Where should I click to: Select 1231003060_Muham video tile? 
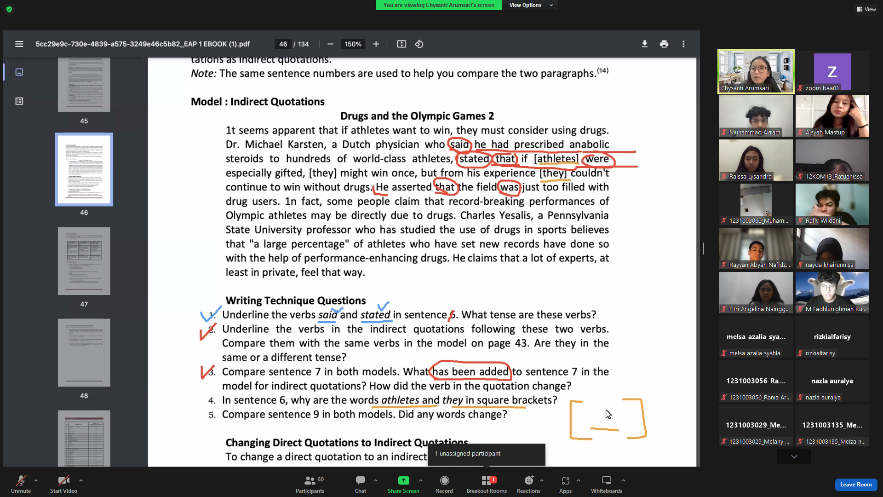pyautogui.click(x=756, y=204)
